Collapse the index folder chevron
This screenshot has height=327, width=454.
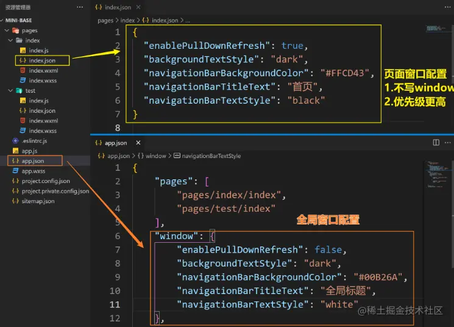coord(10,40)
